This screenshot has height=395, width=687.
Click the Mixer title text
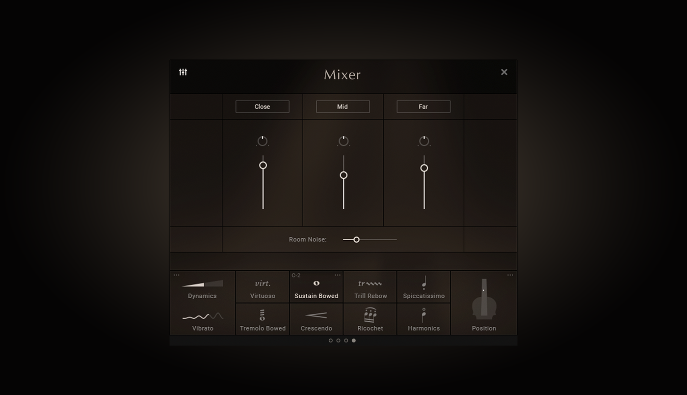coord(343,75)
